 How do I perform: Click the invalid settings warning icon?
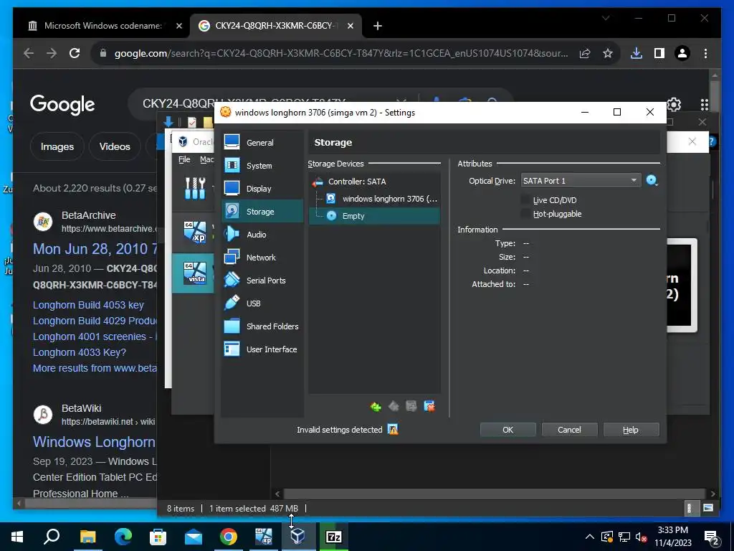pyautogui.click(x=393, y=430)
